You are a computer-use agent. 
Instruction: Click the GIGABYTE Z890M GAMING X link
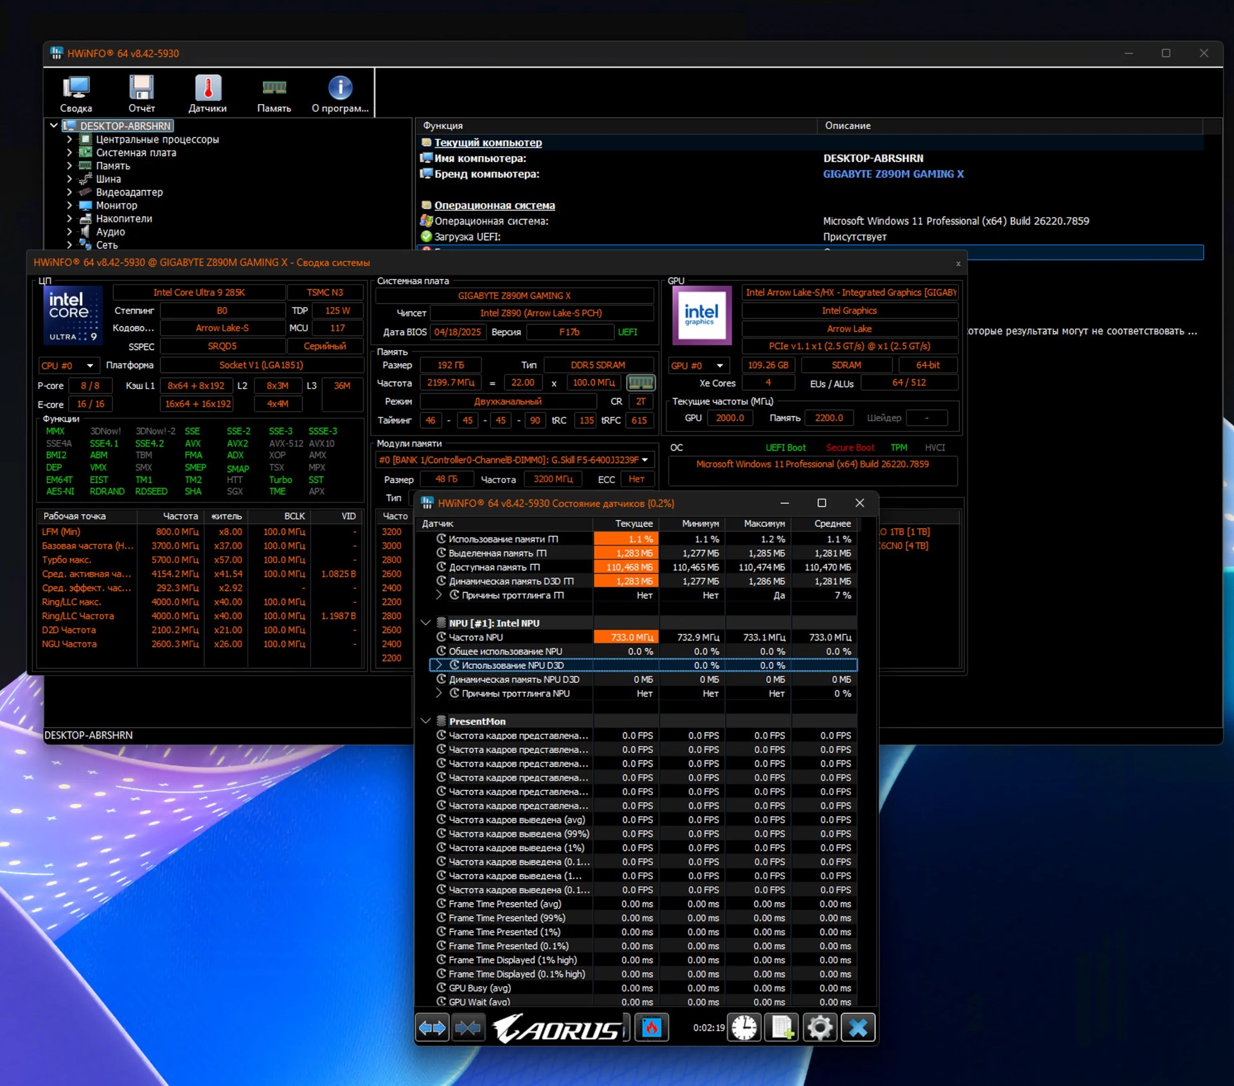click(893, 174)
